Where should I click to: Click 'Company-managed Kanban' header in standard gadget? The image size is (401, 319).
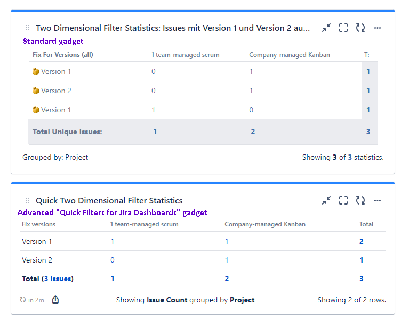coord(290,55)
